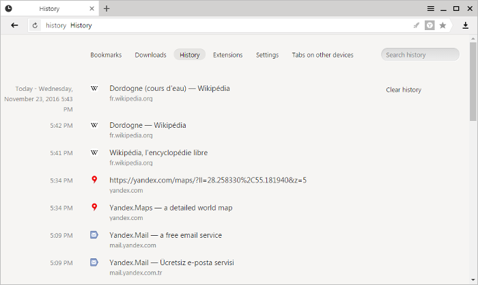Click the Wikipedia icon beside Wikipédia, l'encyclopédie libre
This screenshot has height=285, width=478.
[x=94, y=152]
